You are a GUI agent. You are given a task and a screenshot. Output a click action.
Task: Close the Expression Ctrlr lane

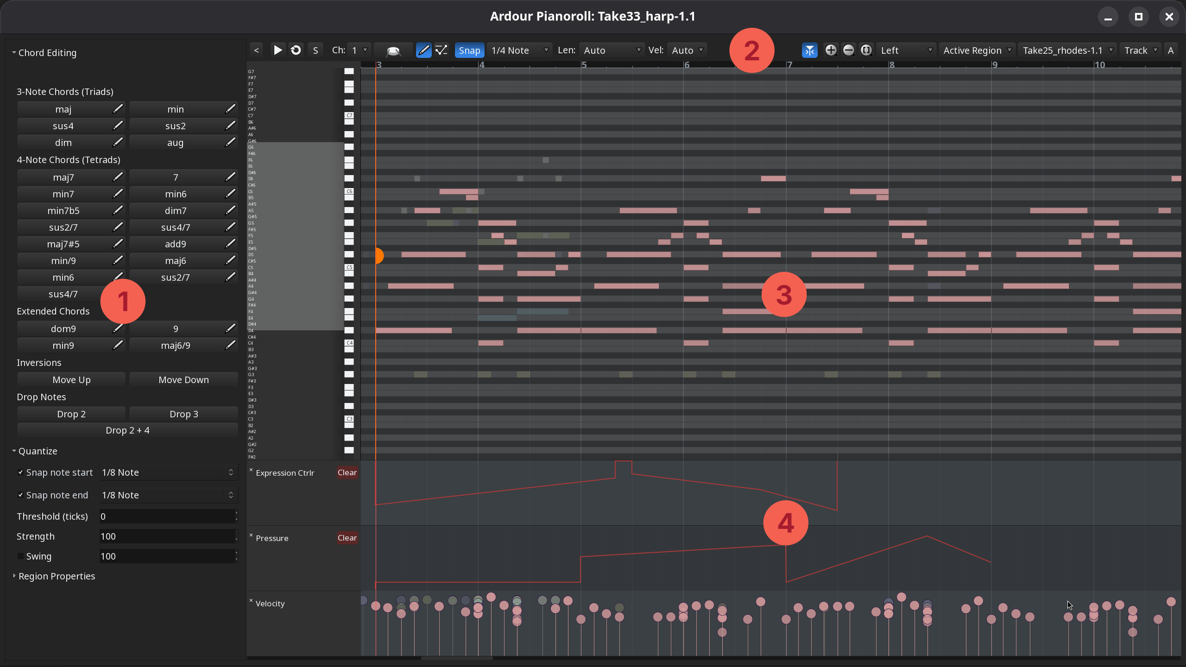coord(251,470)
